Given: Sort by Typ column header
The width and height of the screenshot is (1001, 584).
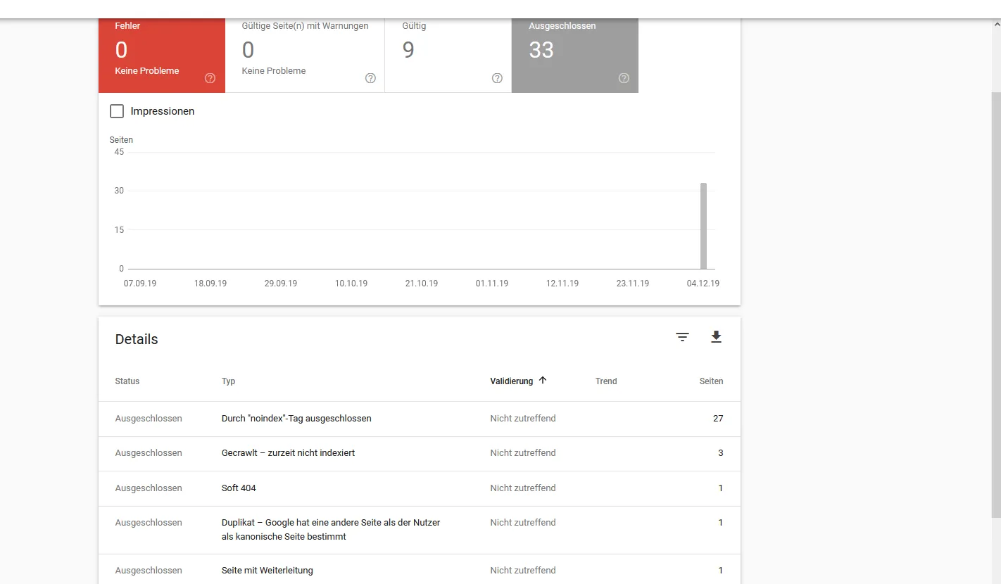Looking at the screenshot, I should point(228,381).
